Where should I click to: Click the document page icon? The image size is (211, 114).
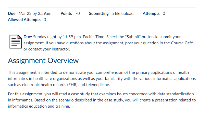pos(16,42)
